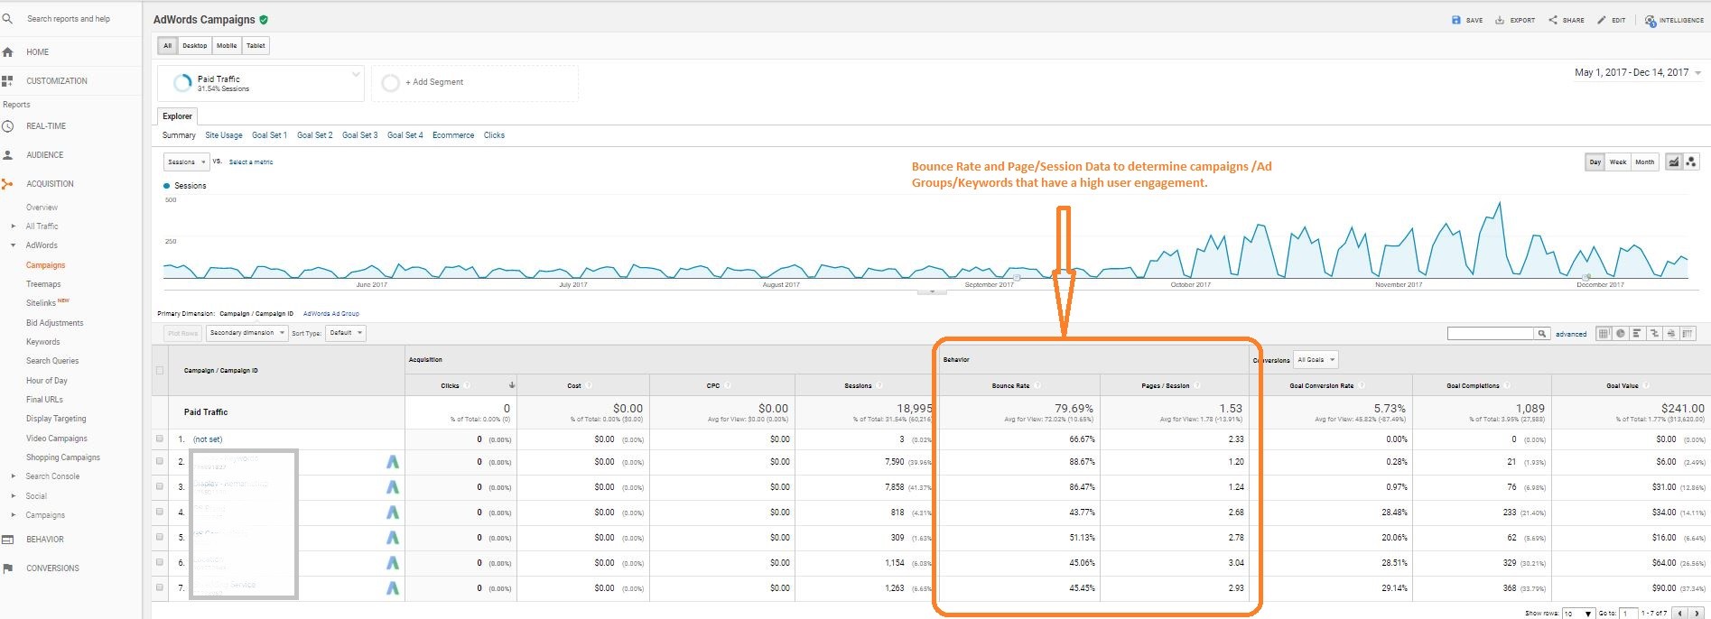Image resolution: width=1711 pixels, height=619 pixels.
Task: Switch to motion chart icon
Action: pos(1691,162)
